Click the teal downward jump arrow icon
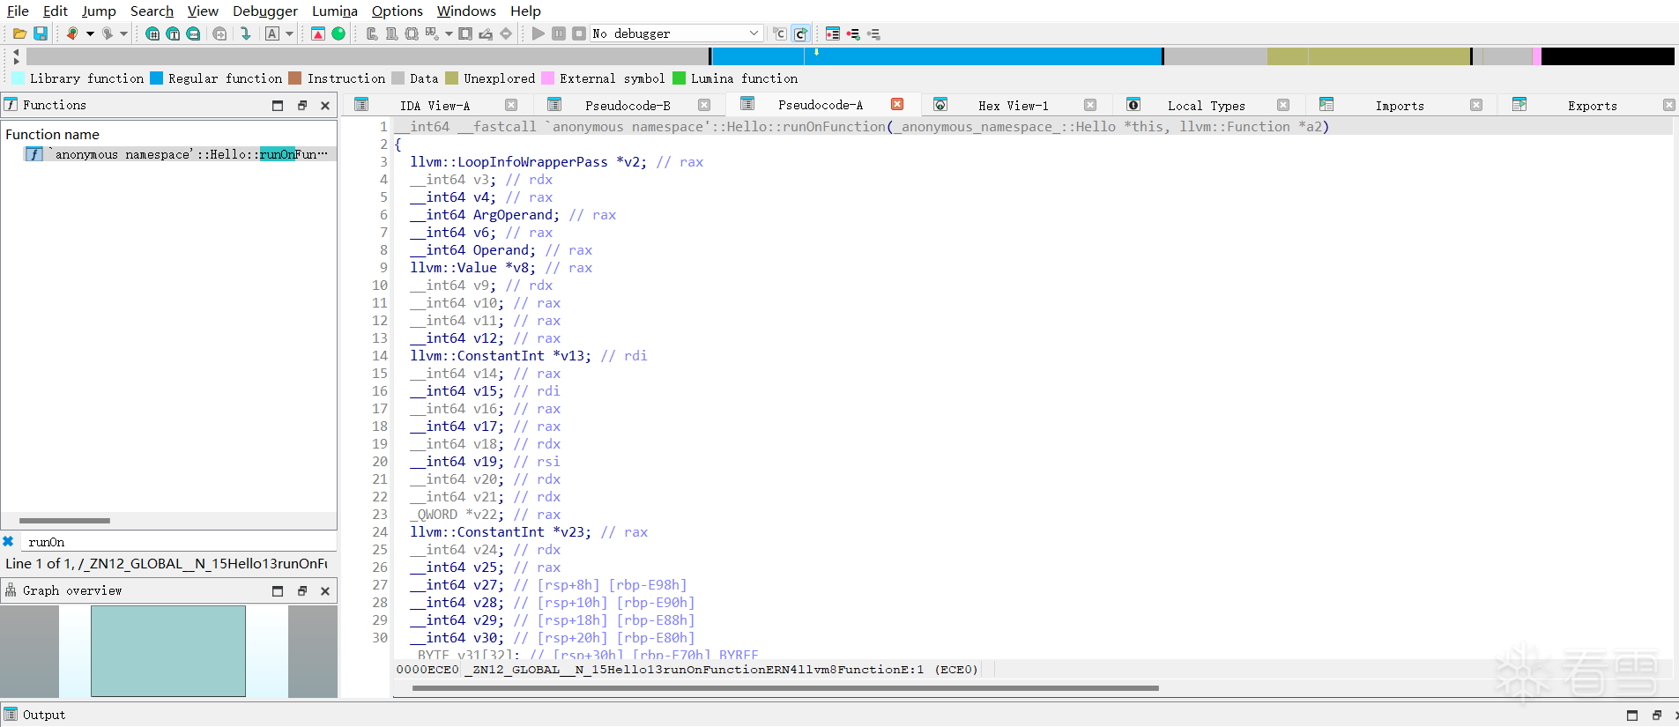The width and height of the screenshot is (1679, 727). 246,33
